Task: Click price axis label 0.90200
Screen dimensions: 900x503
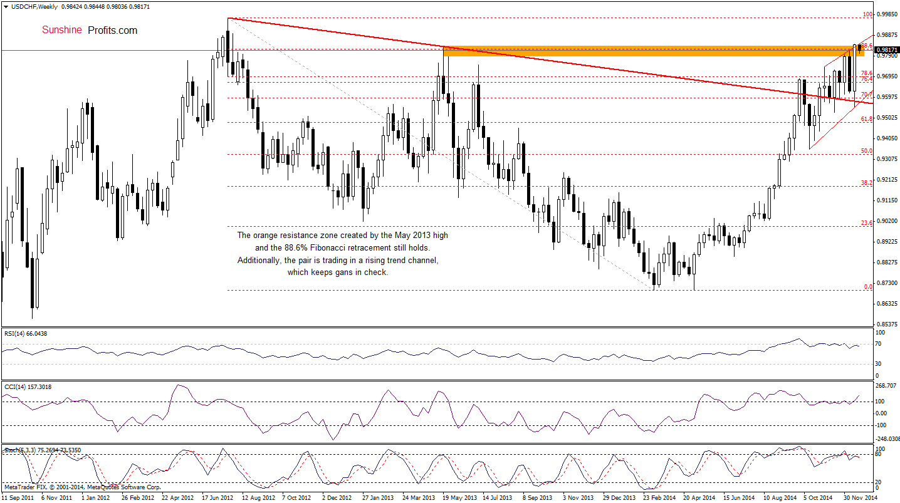Action: click(887, 220)
